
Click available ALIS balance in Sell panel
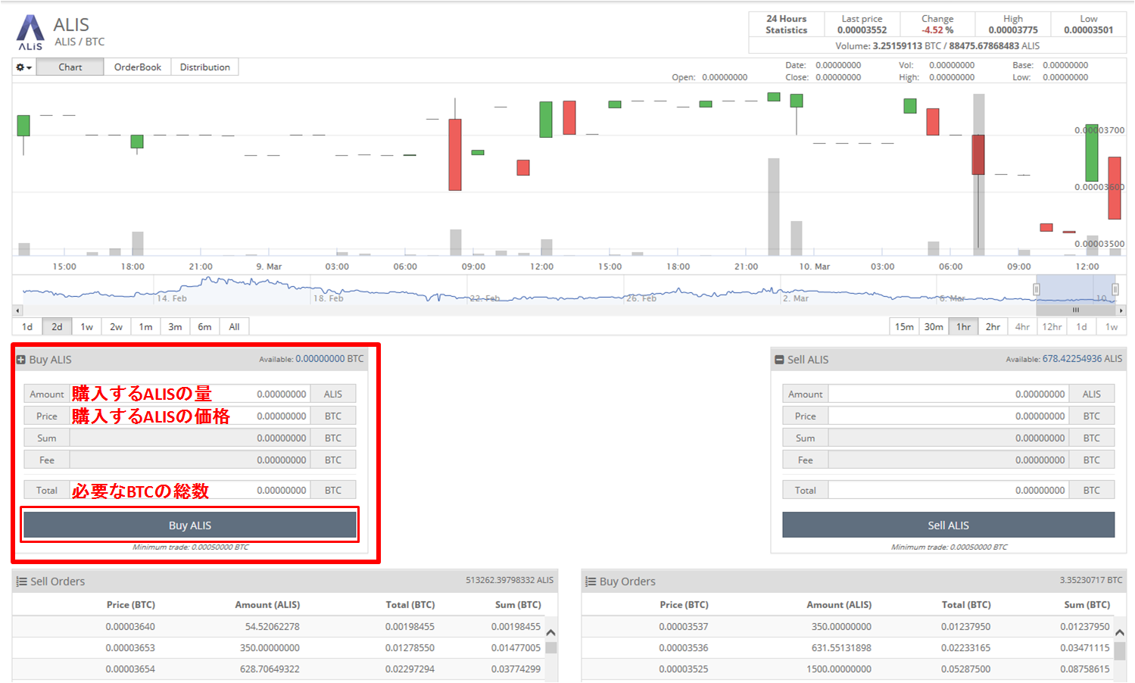pos(1081,359)
